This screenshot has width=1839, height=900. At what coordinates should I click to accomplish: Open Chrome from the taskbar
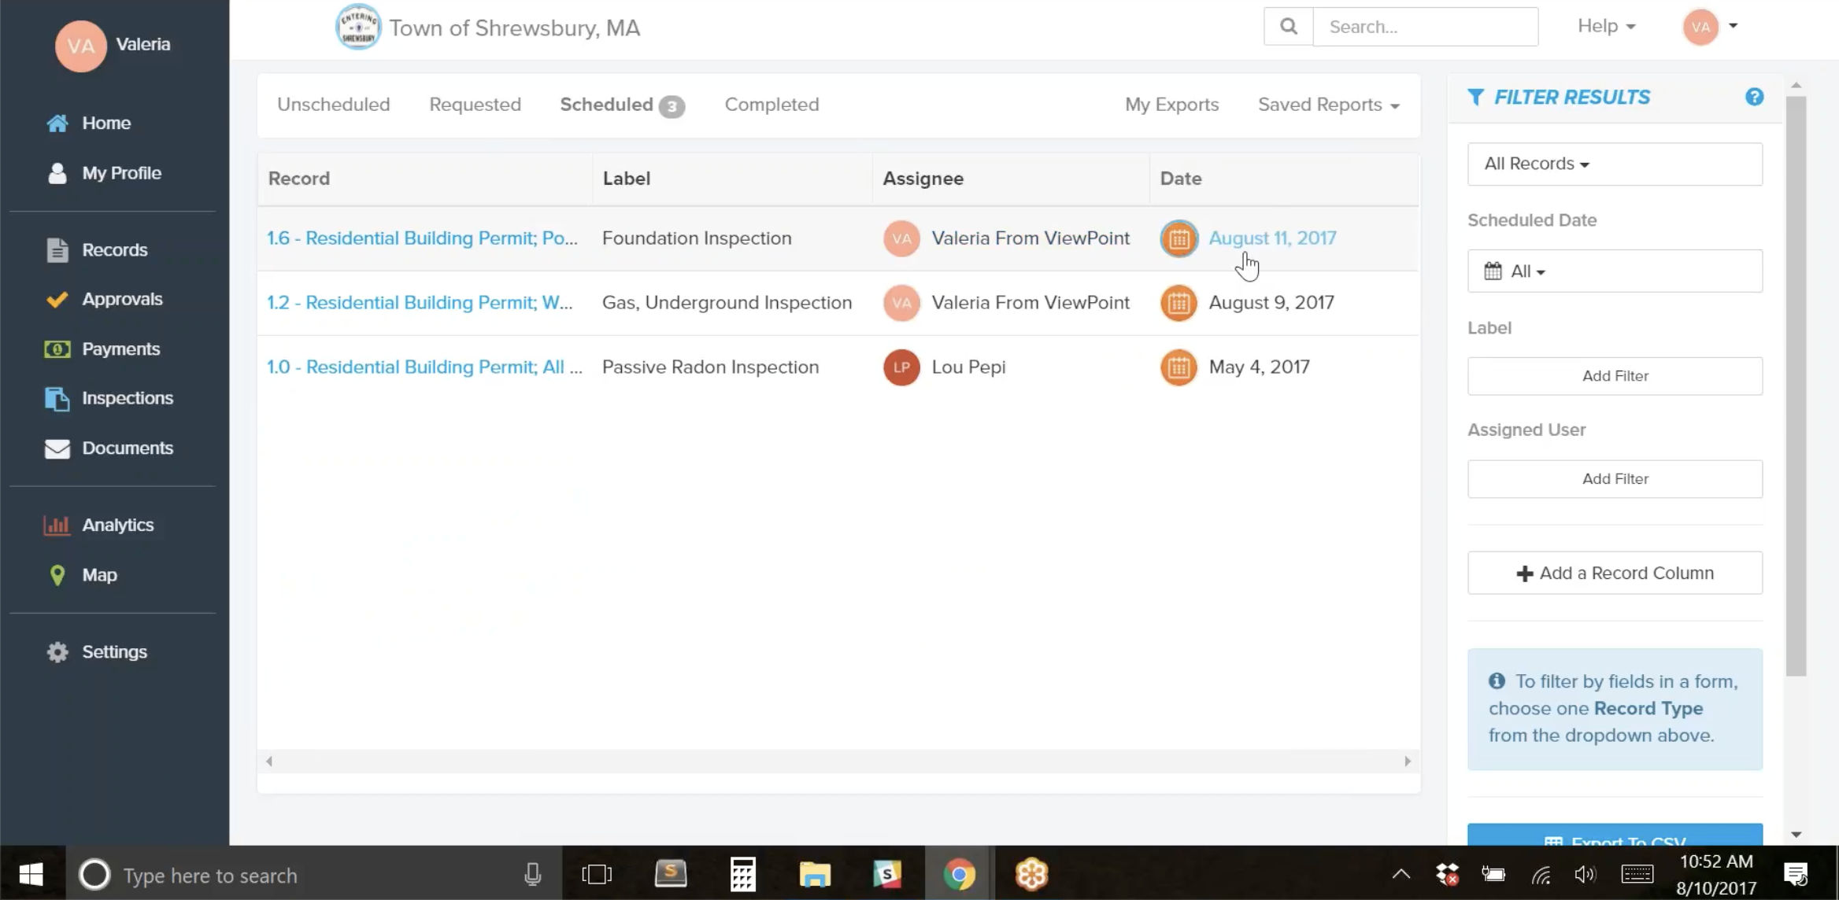coord(959,874)
